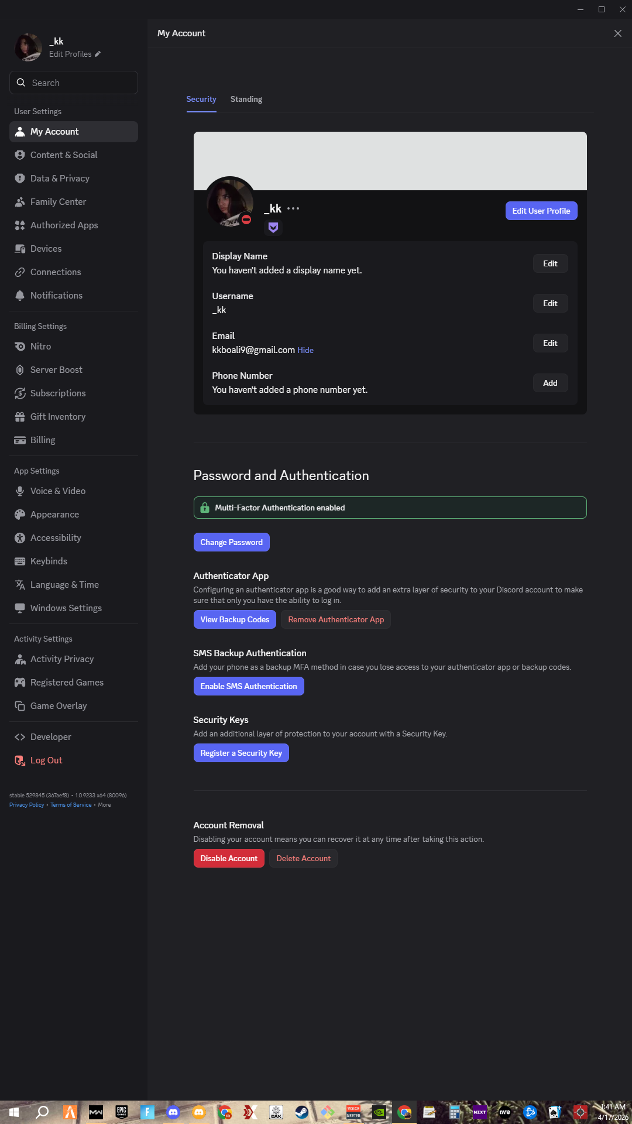
Task: Expand the More link in sidebar footer
Action: pos(104,805)
